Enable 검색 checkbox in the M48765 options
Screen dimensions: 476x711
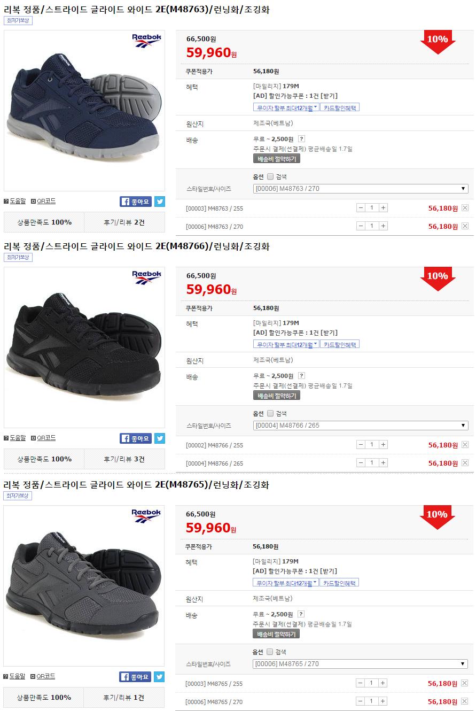(x=270, y=652)
